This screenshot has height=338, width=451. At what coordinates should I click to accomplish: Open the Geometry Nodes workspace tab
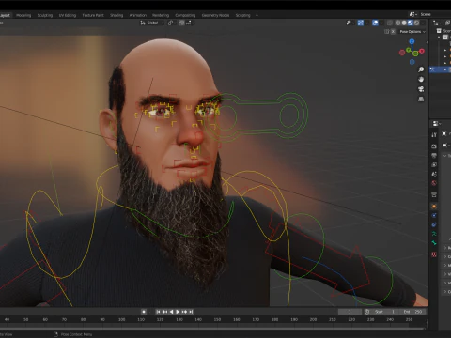click(x=215, y=15)
